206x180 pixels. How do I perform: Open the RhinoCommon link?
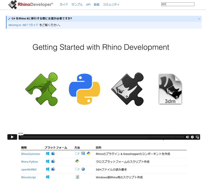(30, 154)
